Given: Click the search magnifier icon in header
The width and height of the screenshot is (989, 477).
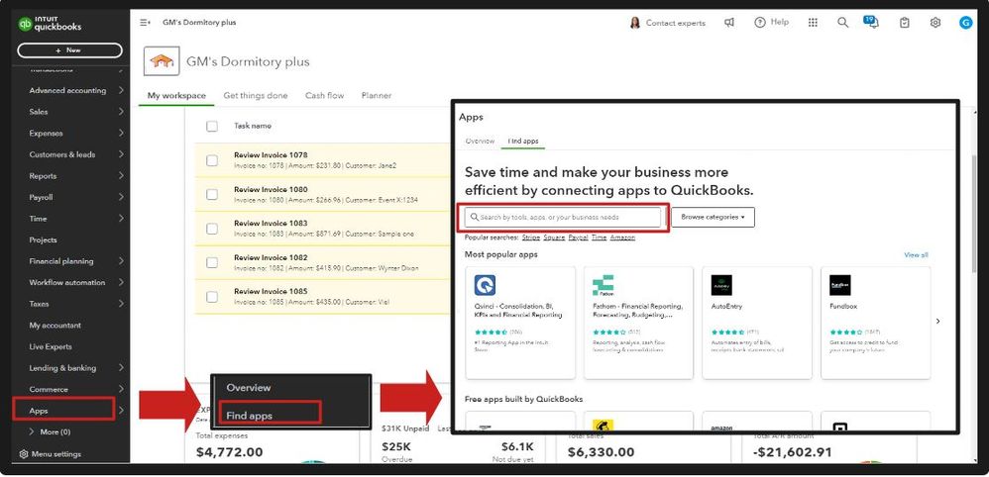Looking at the screenshot, I should coord(842,23).
